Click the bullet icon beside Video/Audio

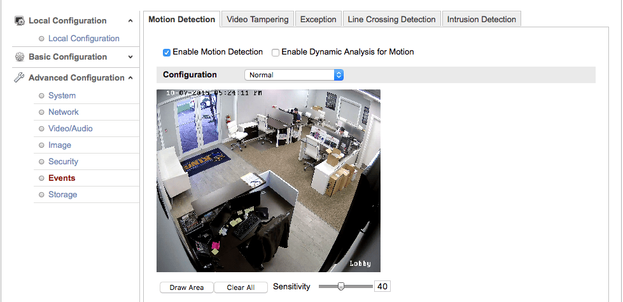click(x=41, y=129)
